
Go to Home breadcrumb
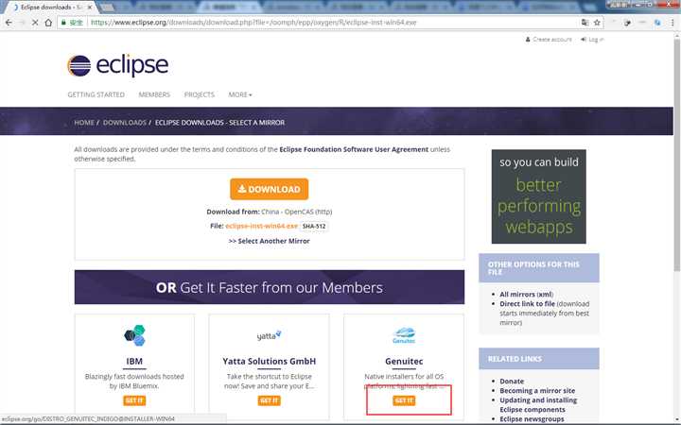pyautogui.click(x=84, y=123)
